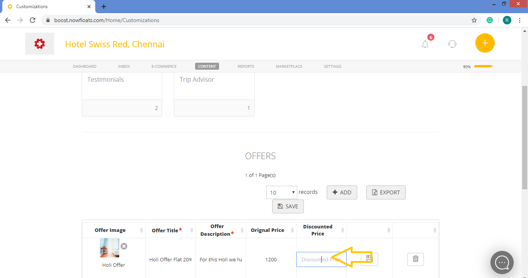
Task: Click the Holi Offer image thumbnail
Action: click(x=110, y=248)
